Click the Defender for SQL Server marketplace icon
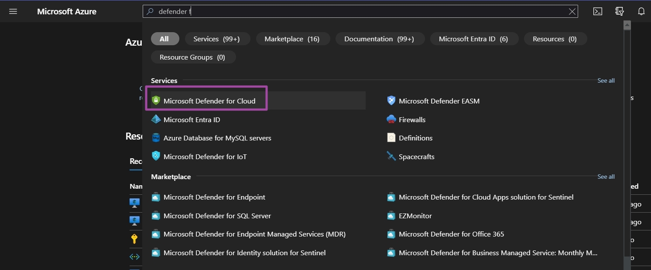Screen dimensions: 651x270 point(156,216)
